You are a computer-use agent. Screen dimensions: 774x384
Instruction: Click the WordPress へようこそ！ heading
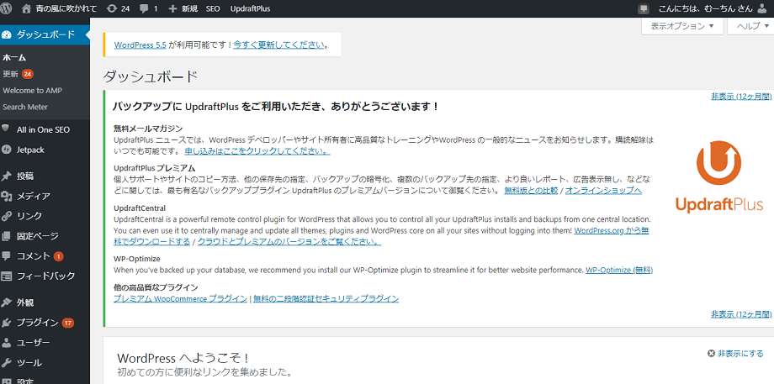(183, 358)
